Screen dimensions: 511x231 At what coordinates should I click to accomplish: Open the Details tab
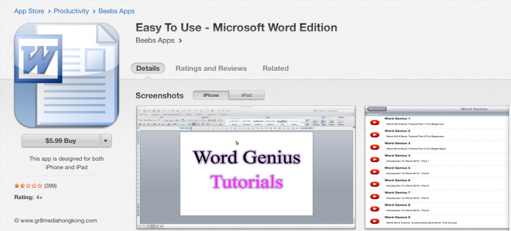tap(148, 68)
